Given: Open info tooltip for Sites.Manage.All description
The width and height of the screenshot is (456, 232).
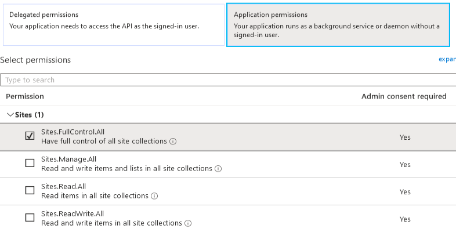Looking at the screenshot, I should coord(218,169).
